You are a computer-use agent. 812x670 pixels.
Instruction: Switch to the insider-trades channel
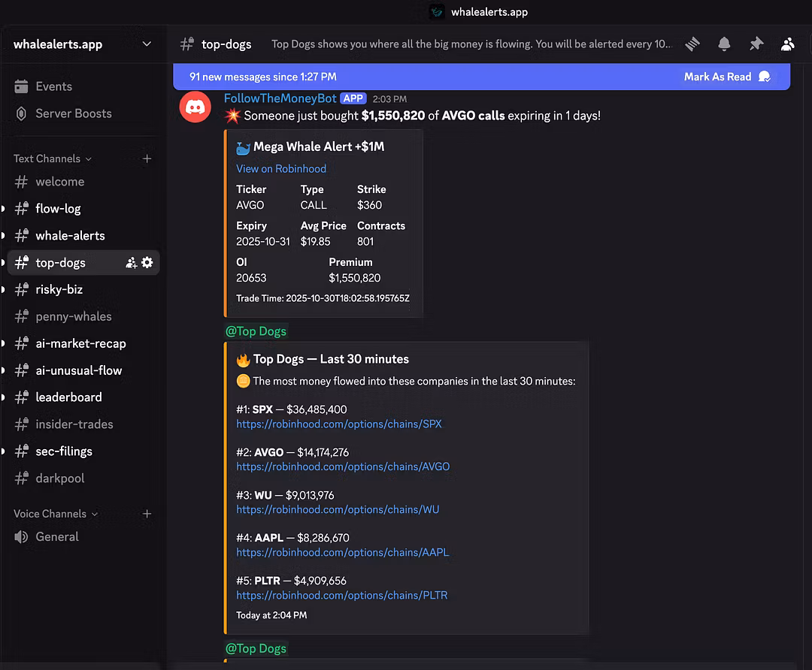(x=74, y=424)
